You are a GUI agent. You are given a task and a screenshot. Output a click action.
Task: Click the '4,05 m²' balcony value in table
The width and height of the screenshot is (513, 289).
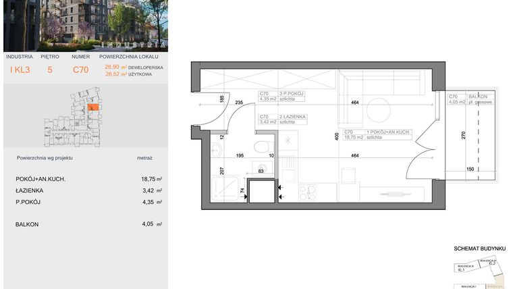(x=152, y=224)
